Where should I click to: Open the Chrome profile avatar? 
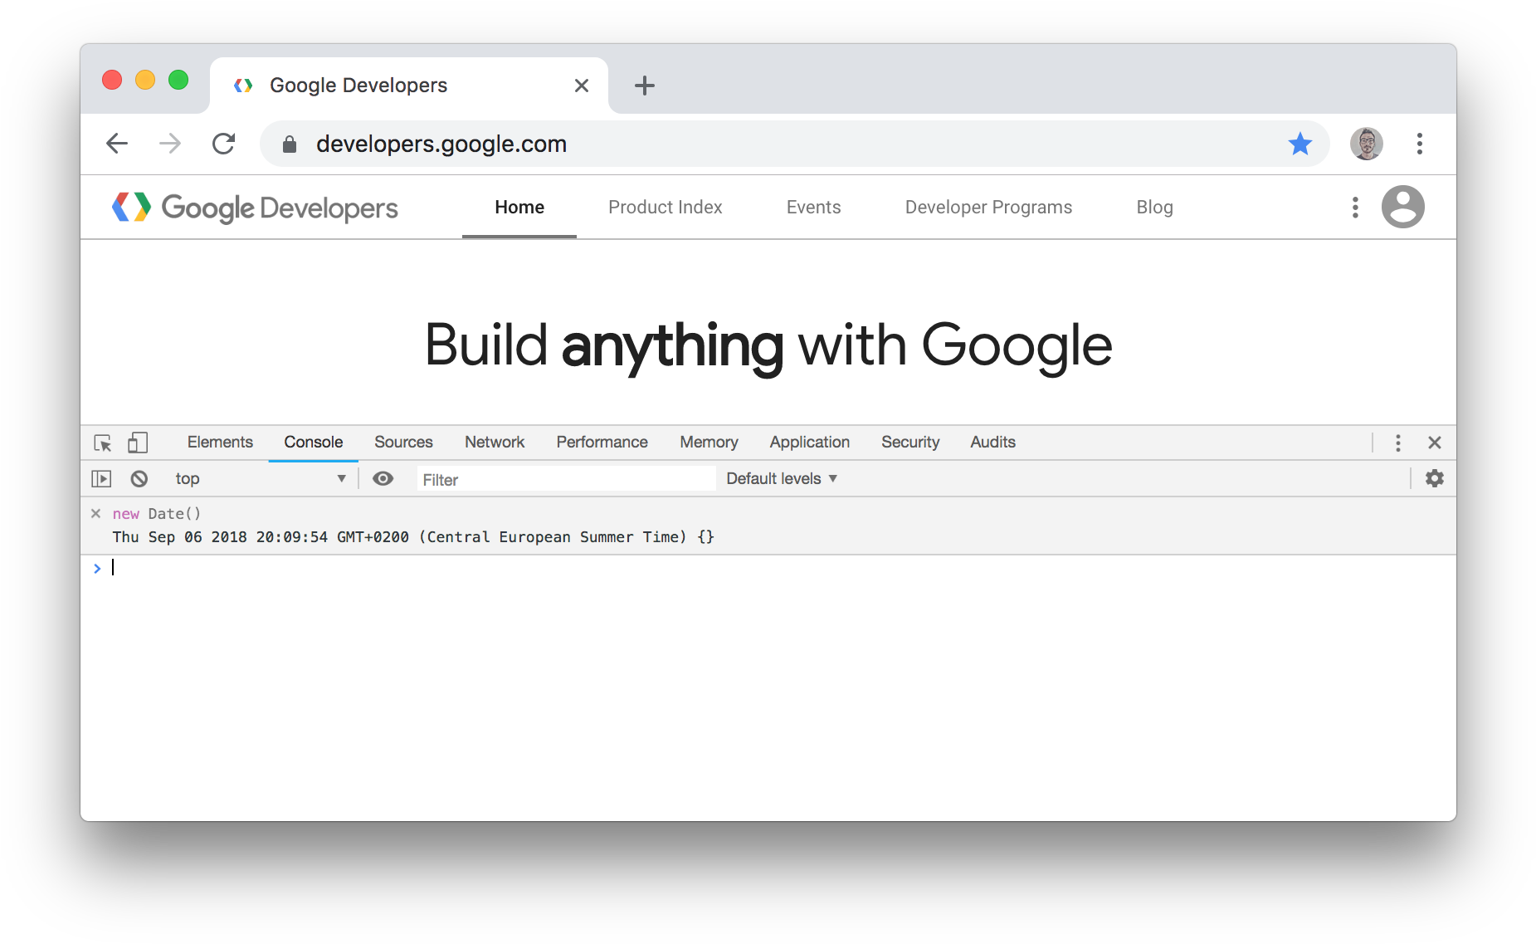pos(1366,144)
